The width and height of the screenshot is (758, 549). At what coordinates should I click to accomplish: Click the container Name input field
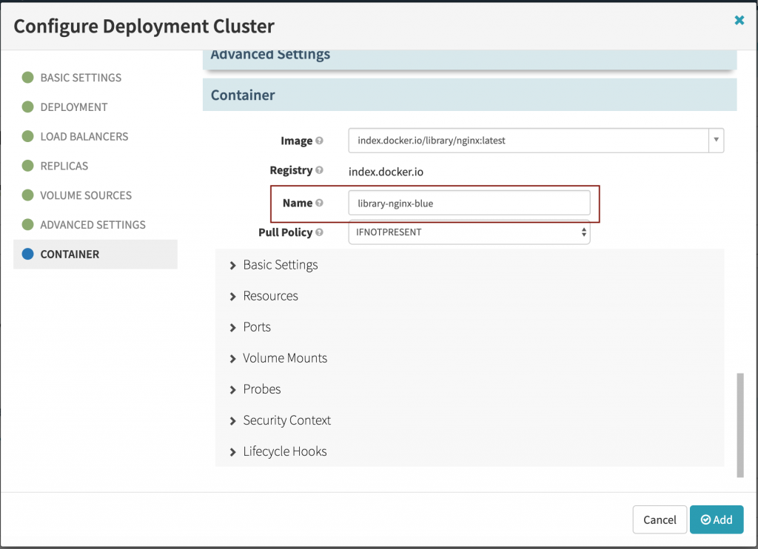[469, 203]
